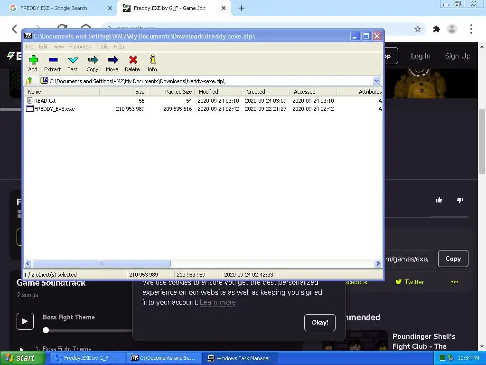This screenshot has width=486, height=365.
Task: Select the READ.txt file icon
Action: pyautogui.click(x=29, y=101)
